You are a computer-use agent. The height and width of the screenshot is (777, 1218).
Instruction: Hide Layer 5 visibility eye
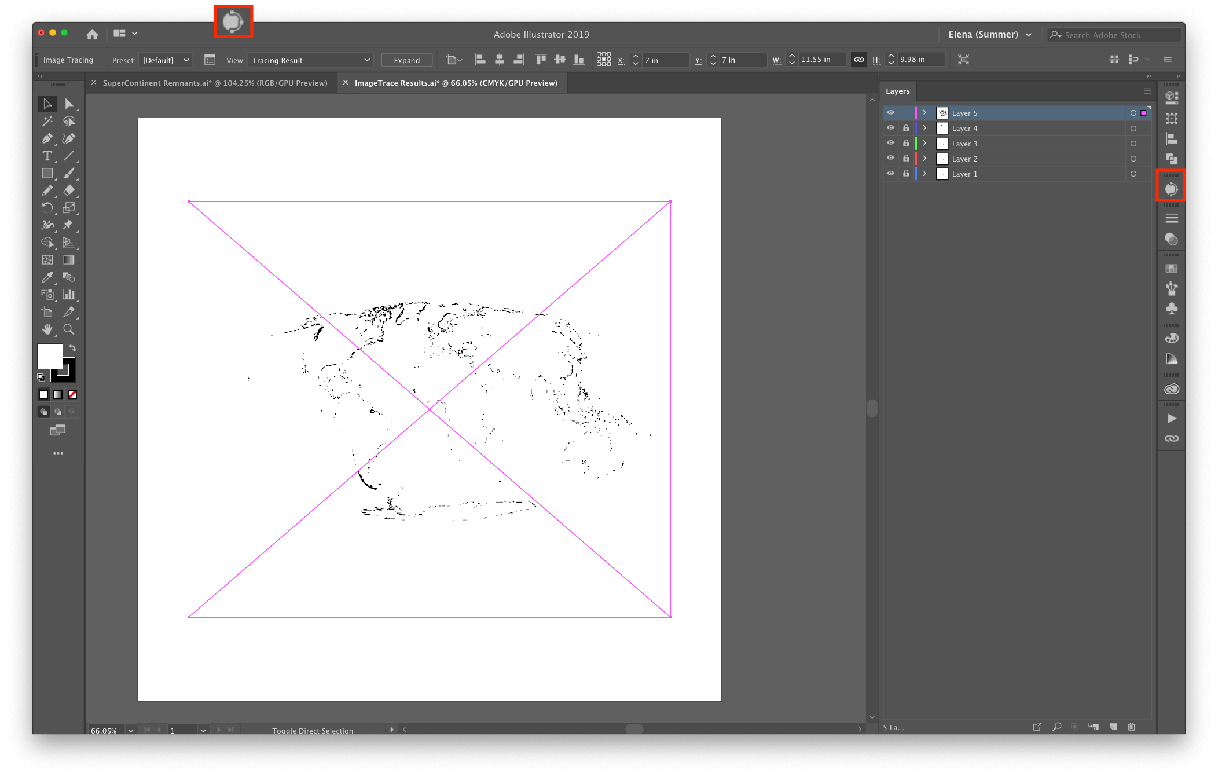(x=890, y=113)
